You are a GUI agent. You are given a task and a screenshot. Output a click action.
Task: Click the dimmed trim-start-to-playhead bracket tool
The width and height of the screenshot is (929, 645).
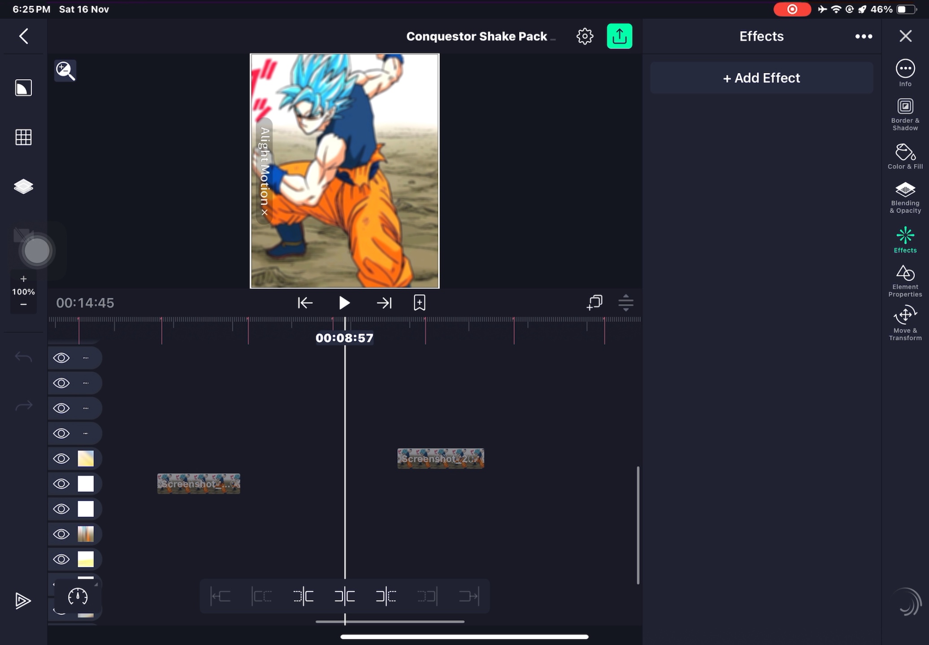(x=262, y=596)
